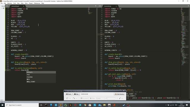The image size is (190, 107).
Task: Open Sublime Text icon on taskbar
Action: (x=61, y=105)
